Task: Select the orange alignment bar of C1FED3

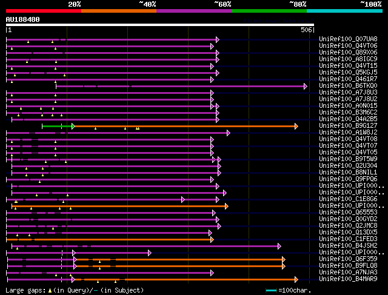Action: [x=109, y=240]
